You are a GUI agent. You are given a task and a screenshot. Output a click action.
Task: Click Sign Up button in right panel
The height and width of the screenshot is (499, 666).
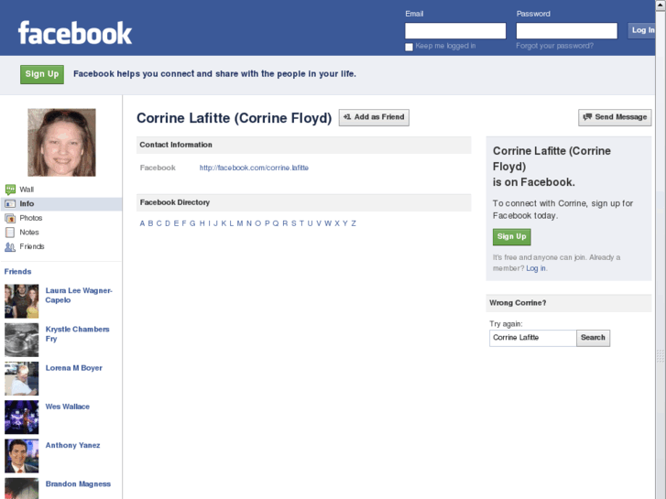tap(512, 236)
